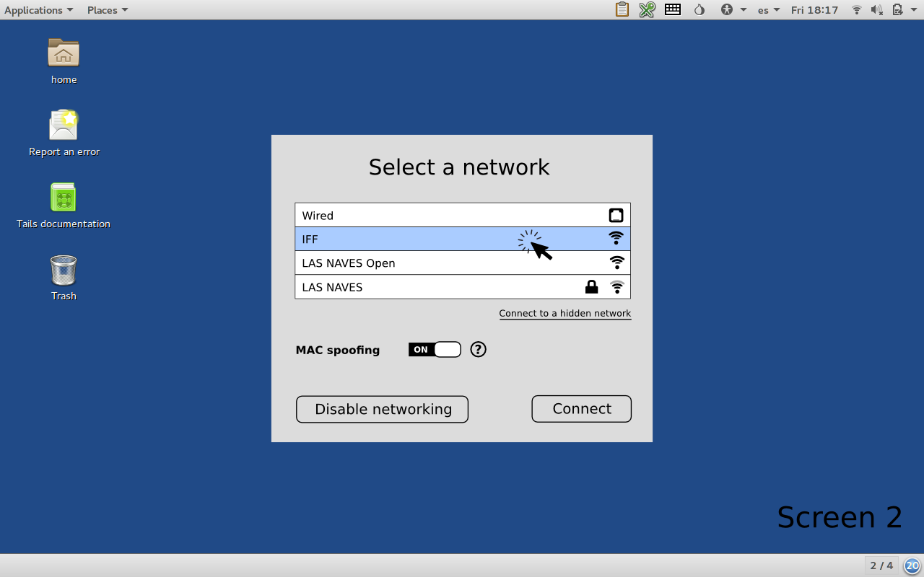Image resolution: width=924 pixels, height=577 pixels.
Task: Open the home folder desktop icon
Action: coord(64,53)
